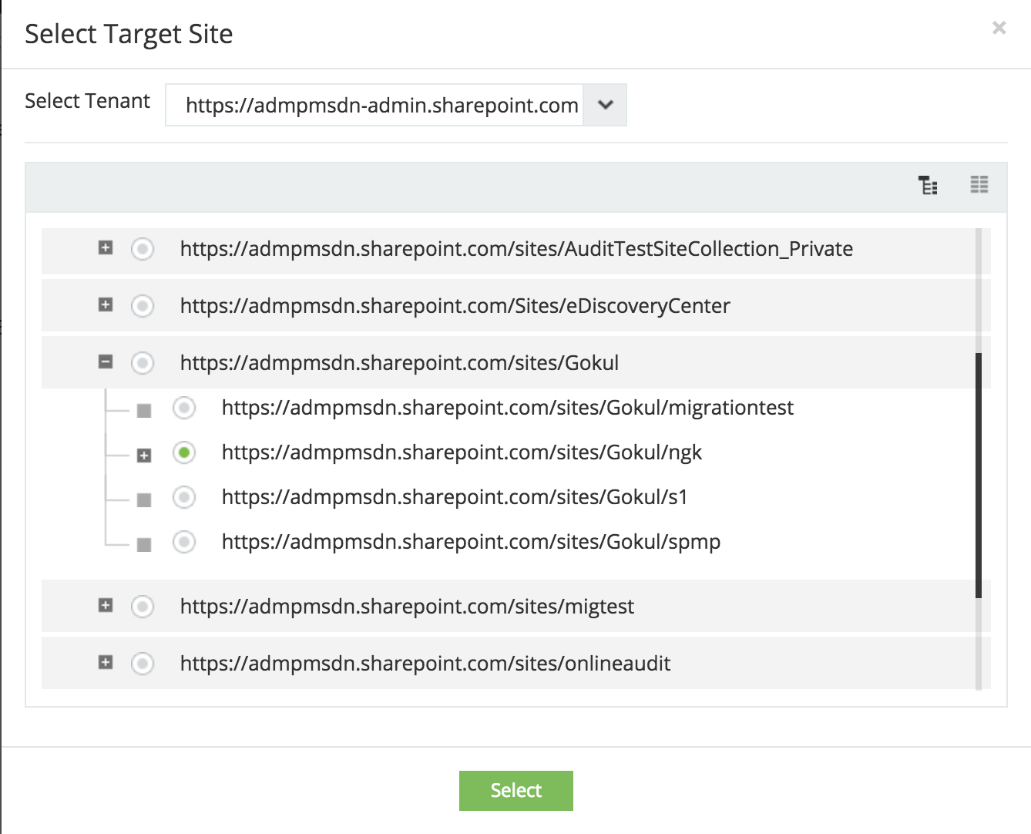Select the Gokul/migrationtest radio button
The image size is (1031, 834).
click(x=184, y=408)
